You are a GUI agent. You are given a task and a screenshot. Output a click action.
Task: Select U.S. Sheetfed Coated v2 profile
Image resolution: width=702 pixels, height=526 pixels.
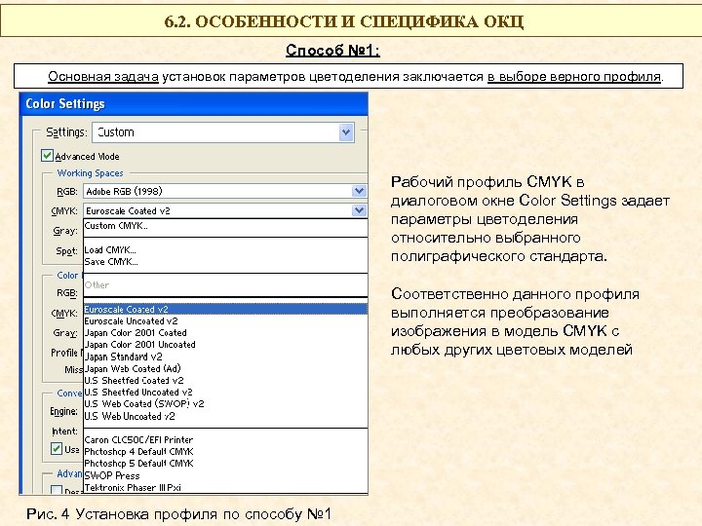coord(225,381)
